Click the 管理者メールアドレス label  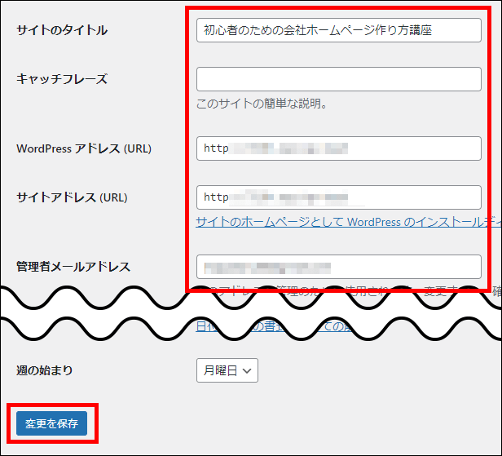coord(73,267)
